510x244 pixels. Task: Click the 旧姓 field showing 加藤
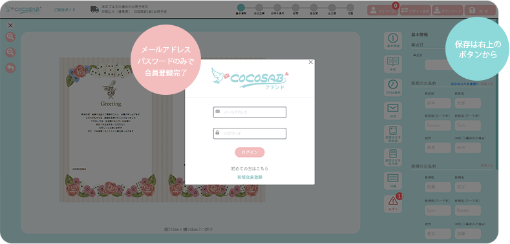click(468, 234)
